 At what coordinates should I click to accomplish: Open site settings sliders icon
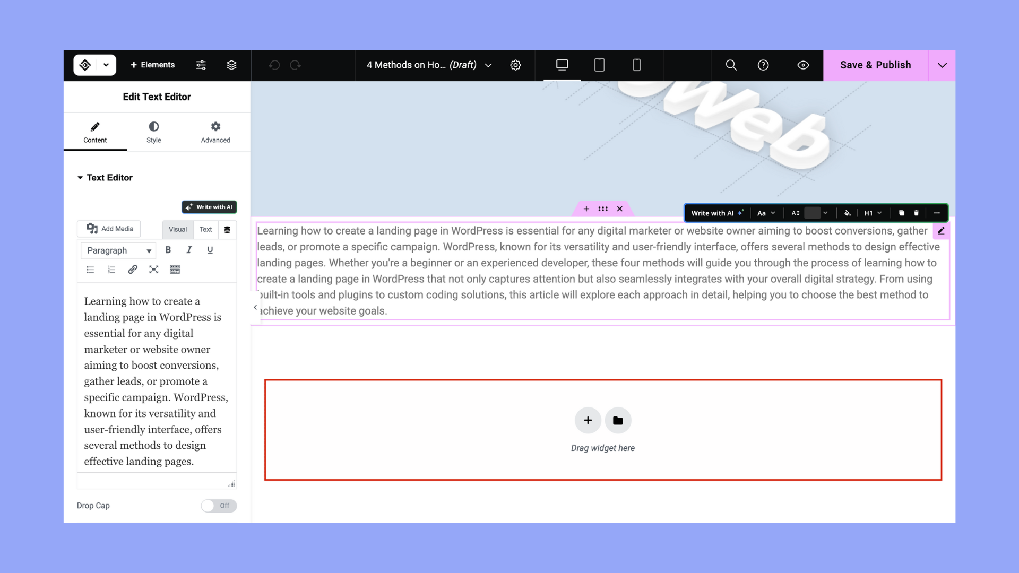pyautogui.click(x=201, y=65)
